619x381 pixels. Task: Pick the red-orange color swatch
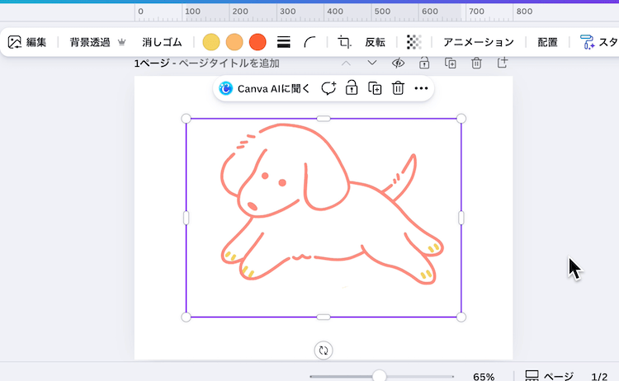(x=258, y=42)
